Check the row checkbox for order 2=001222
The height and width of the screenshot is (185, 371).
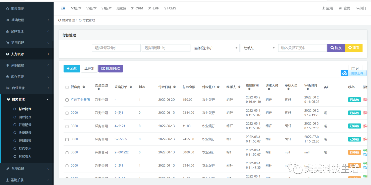point(67,152)
